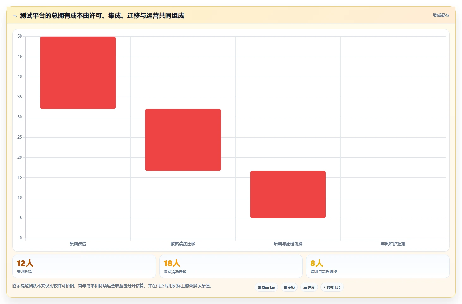
Task: Click the y-axis tick label 25
Action: click(20, 137)
